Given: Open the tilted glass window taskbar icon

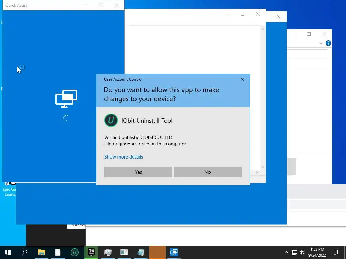Looking at the screenshot, I should click(141, 252).
